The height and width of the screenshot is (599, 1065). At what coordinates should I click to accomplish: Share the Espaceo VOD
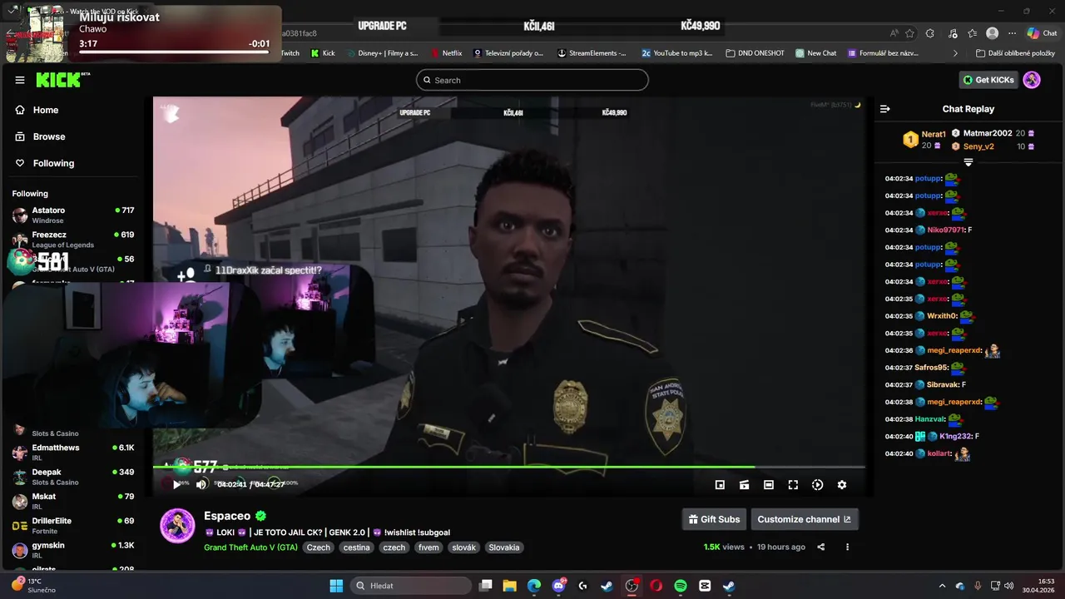pyautogui.click(x=821, y=547)
